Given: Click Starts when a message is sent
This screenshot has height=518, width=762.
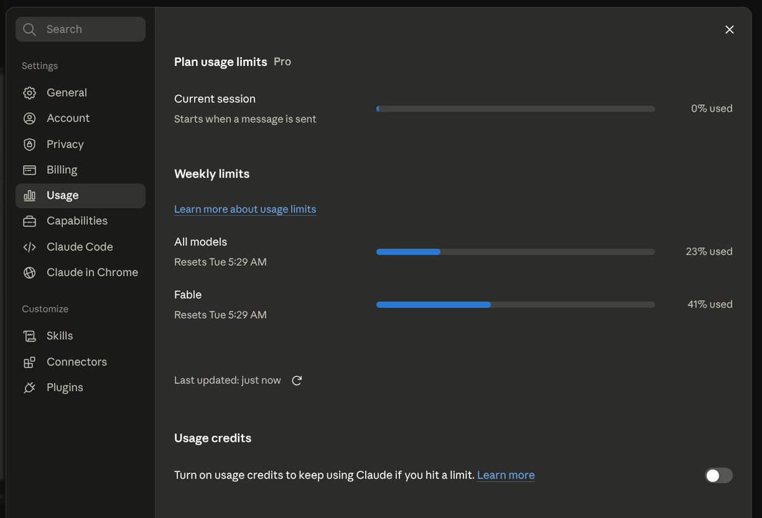Looking at the screenshot, I should 245,119.
